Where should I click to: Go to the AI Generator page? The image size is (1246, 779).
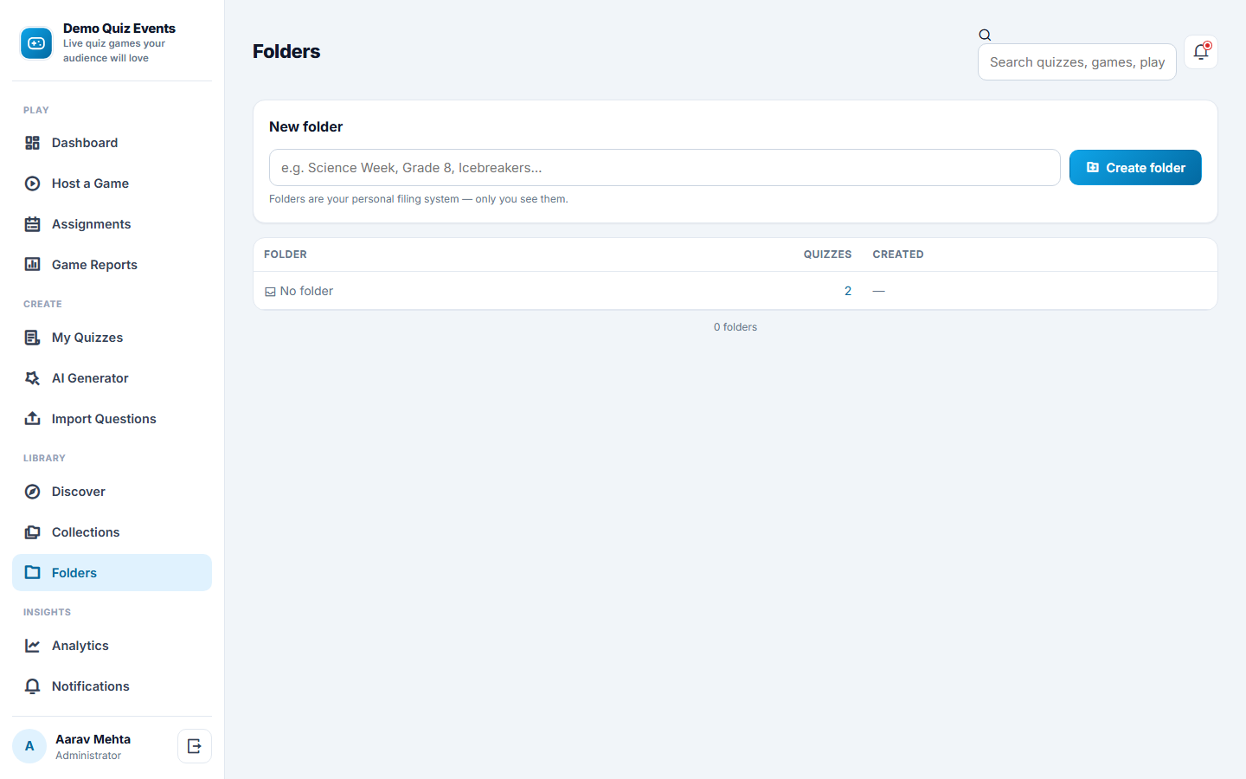point(112,378)
